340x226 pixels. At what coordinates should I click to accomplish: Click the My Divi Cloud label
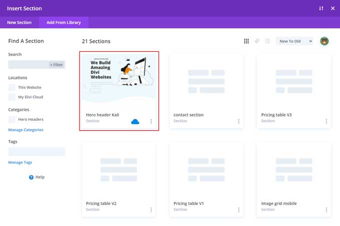(x=30, y=97)
